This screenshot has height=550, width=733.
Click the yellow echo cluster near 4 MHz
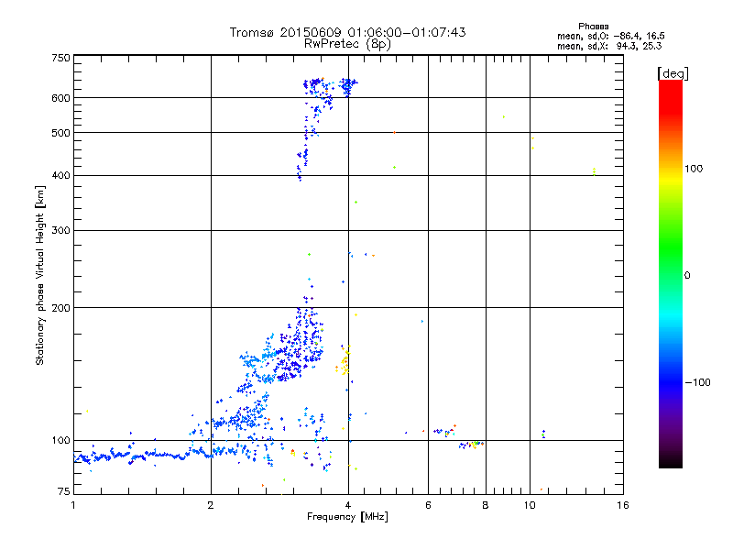344,361
